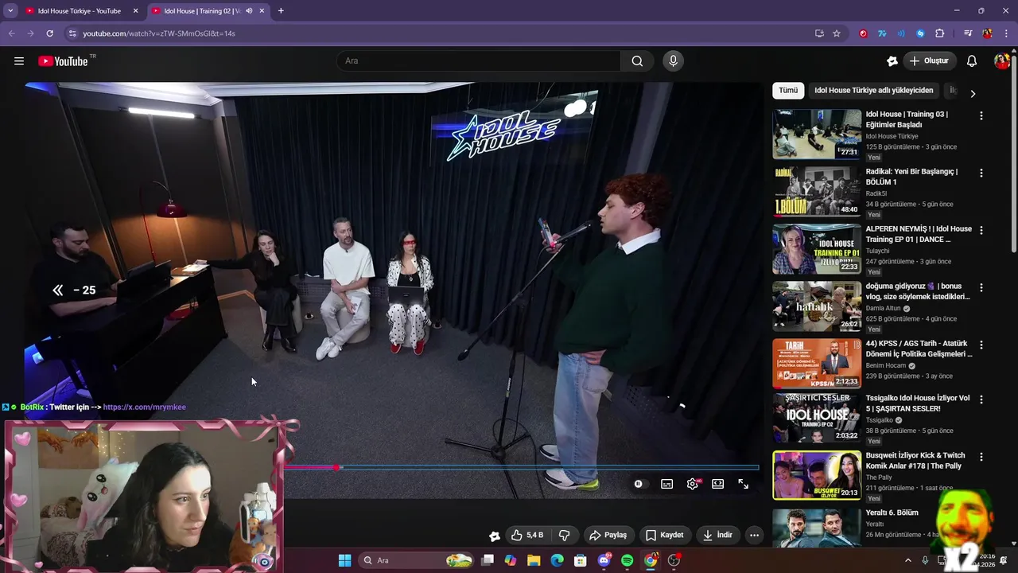The width and height of the screenshot is (1018, 573).
Task: Switch player to theater mode
Action: pos(718,484)
